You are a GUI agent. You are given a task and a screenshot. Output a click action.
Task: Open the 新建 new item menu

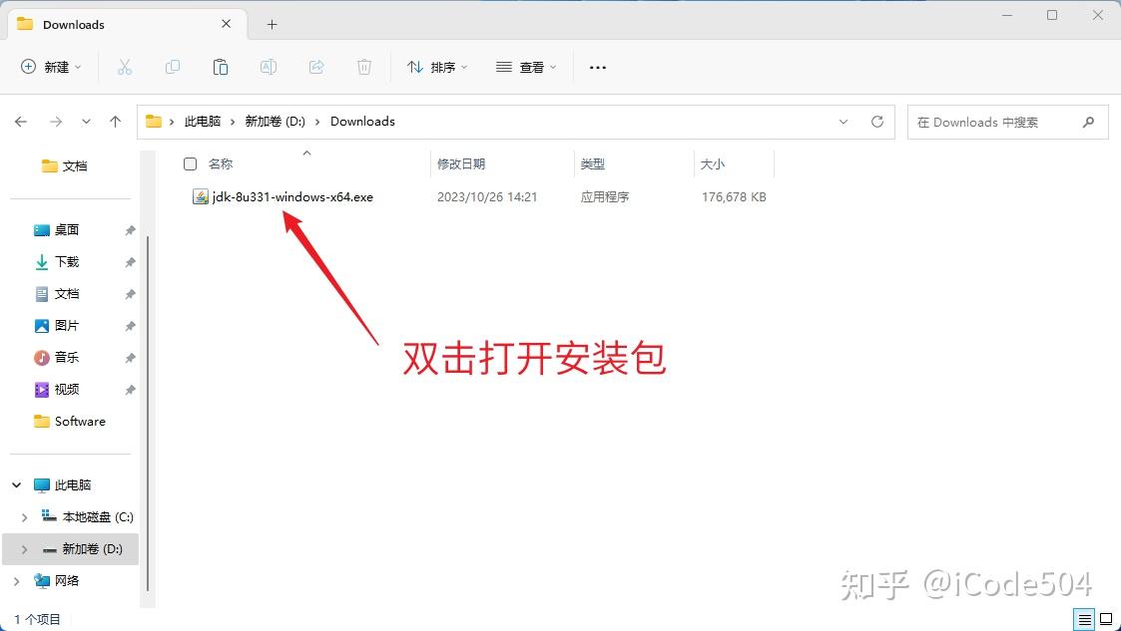52,67
